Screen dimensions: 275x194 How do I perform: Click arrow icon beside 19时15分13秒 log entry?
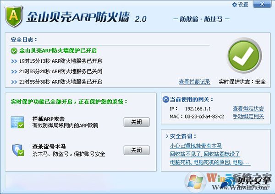tap(14, 61)
